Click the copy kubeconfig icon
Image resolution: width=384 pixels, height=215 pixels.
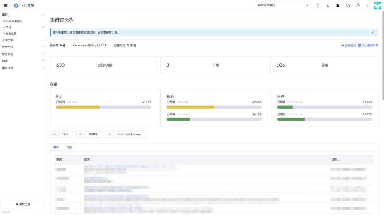348,5
